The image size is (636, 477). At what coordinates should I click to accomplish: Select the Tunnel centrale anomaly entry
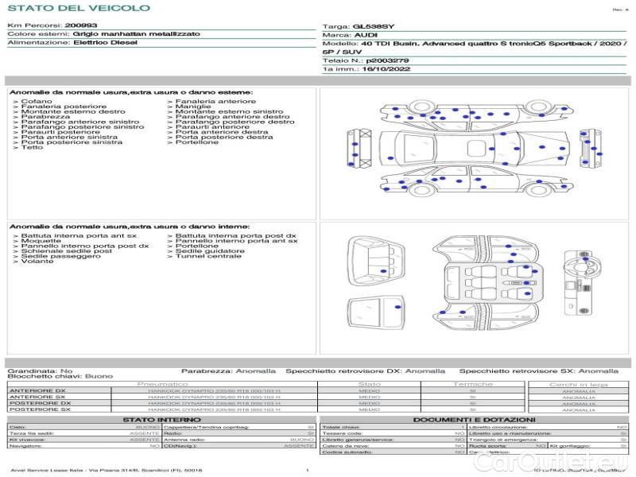207,256
